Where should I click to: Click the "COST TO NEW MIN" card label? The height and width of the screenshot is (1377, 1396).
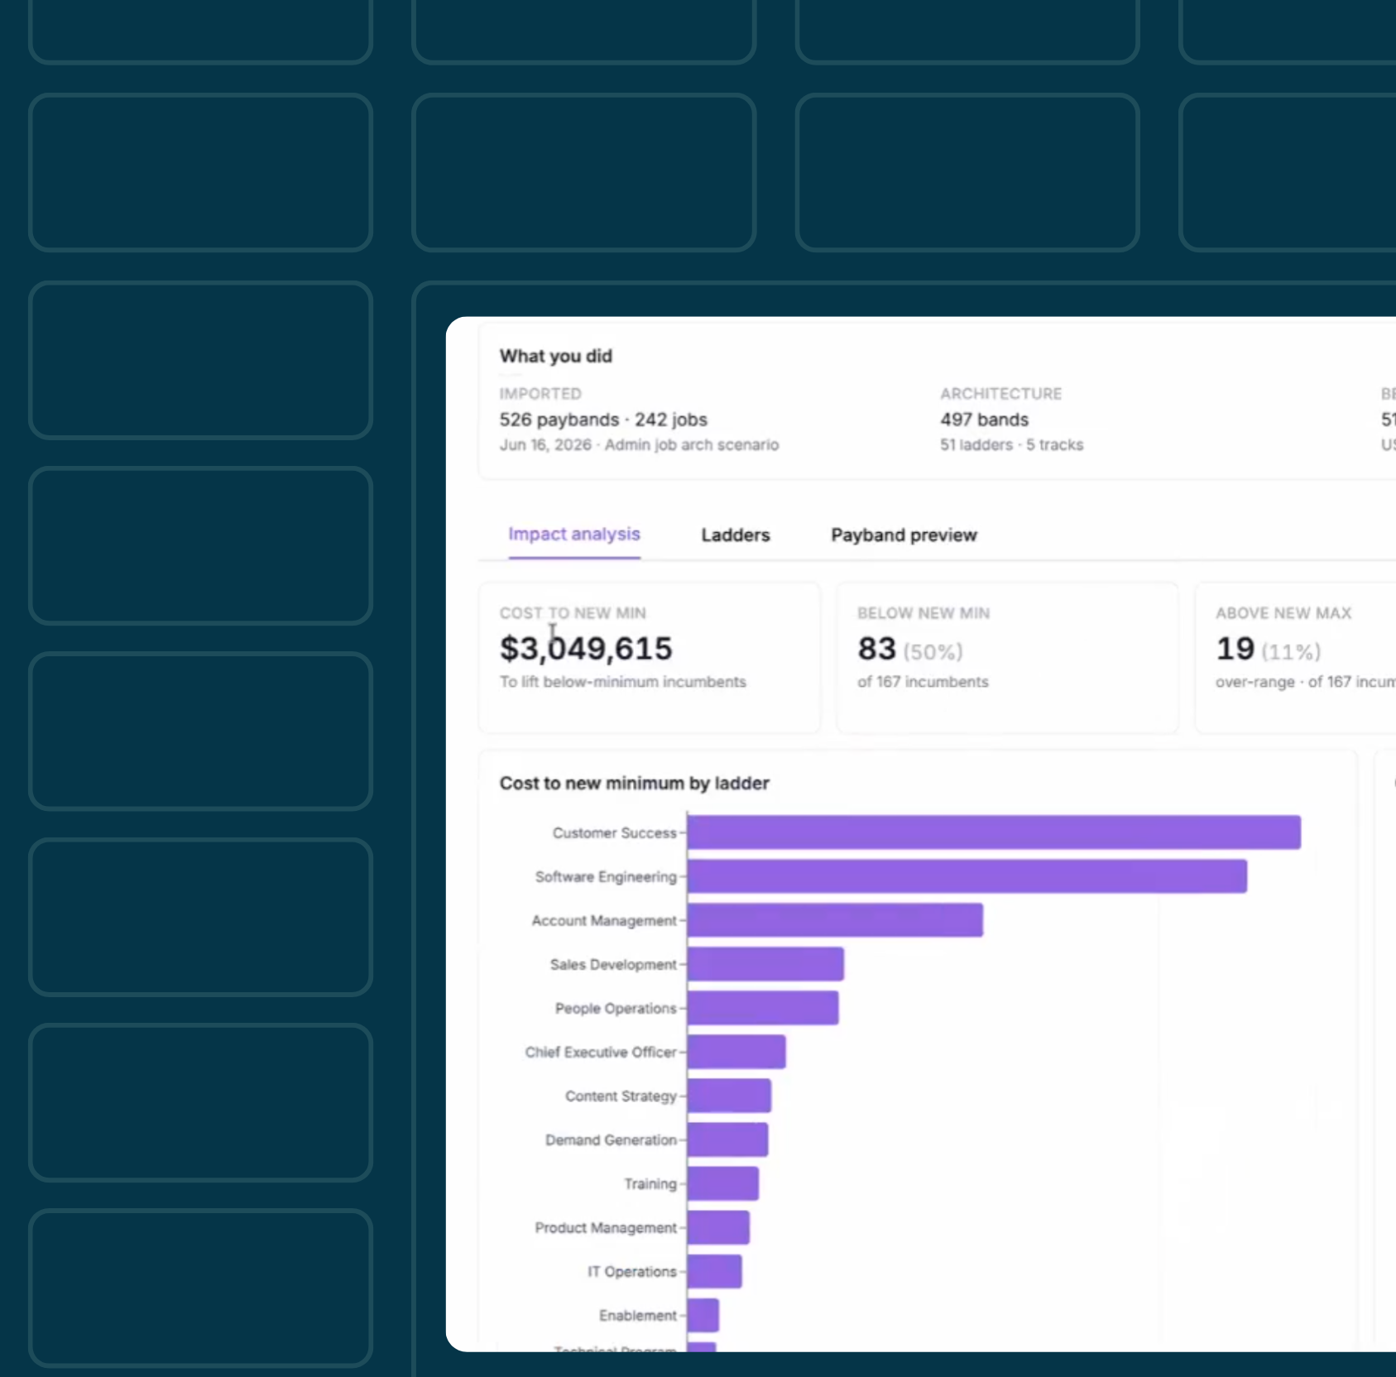[573, 613]
